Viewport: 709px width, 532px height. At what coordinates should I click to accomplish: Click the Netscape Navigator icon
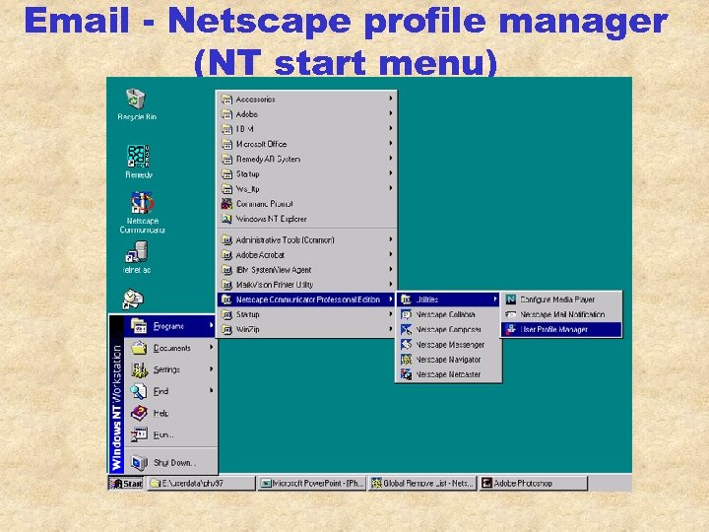[406, 360]
